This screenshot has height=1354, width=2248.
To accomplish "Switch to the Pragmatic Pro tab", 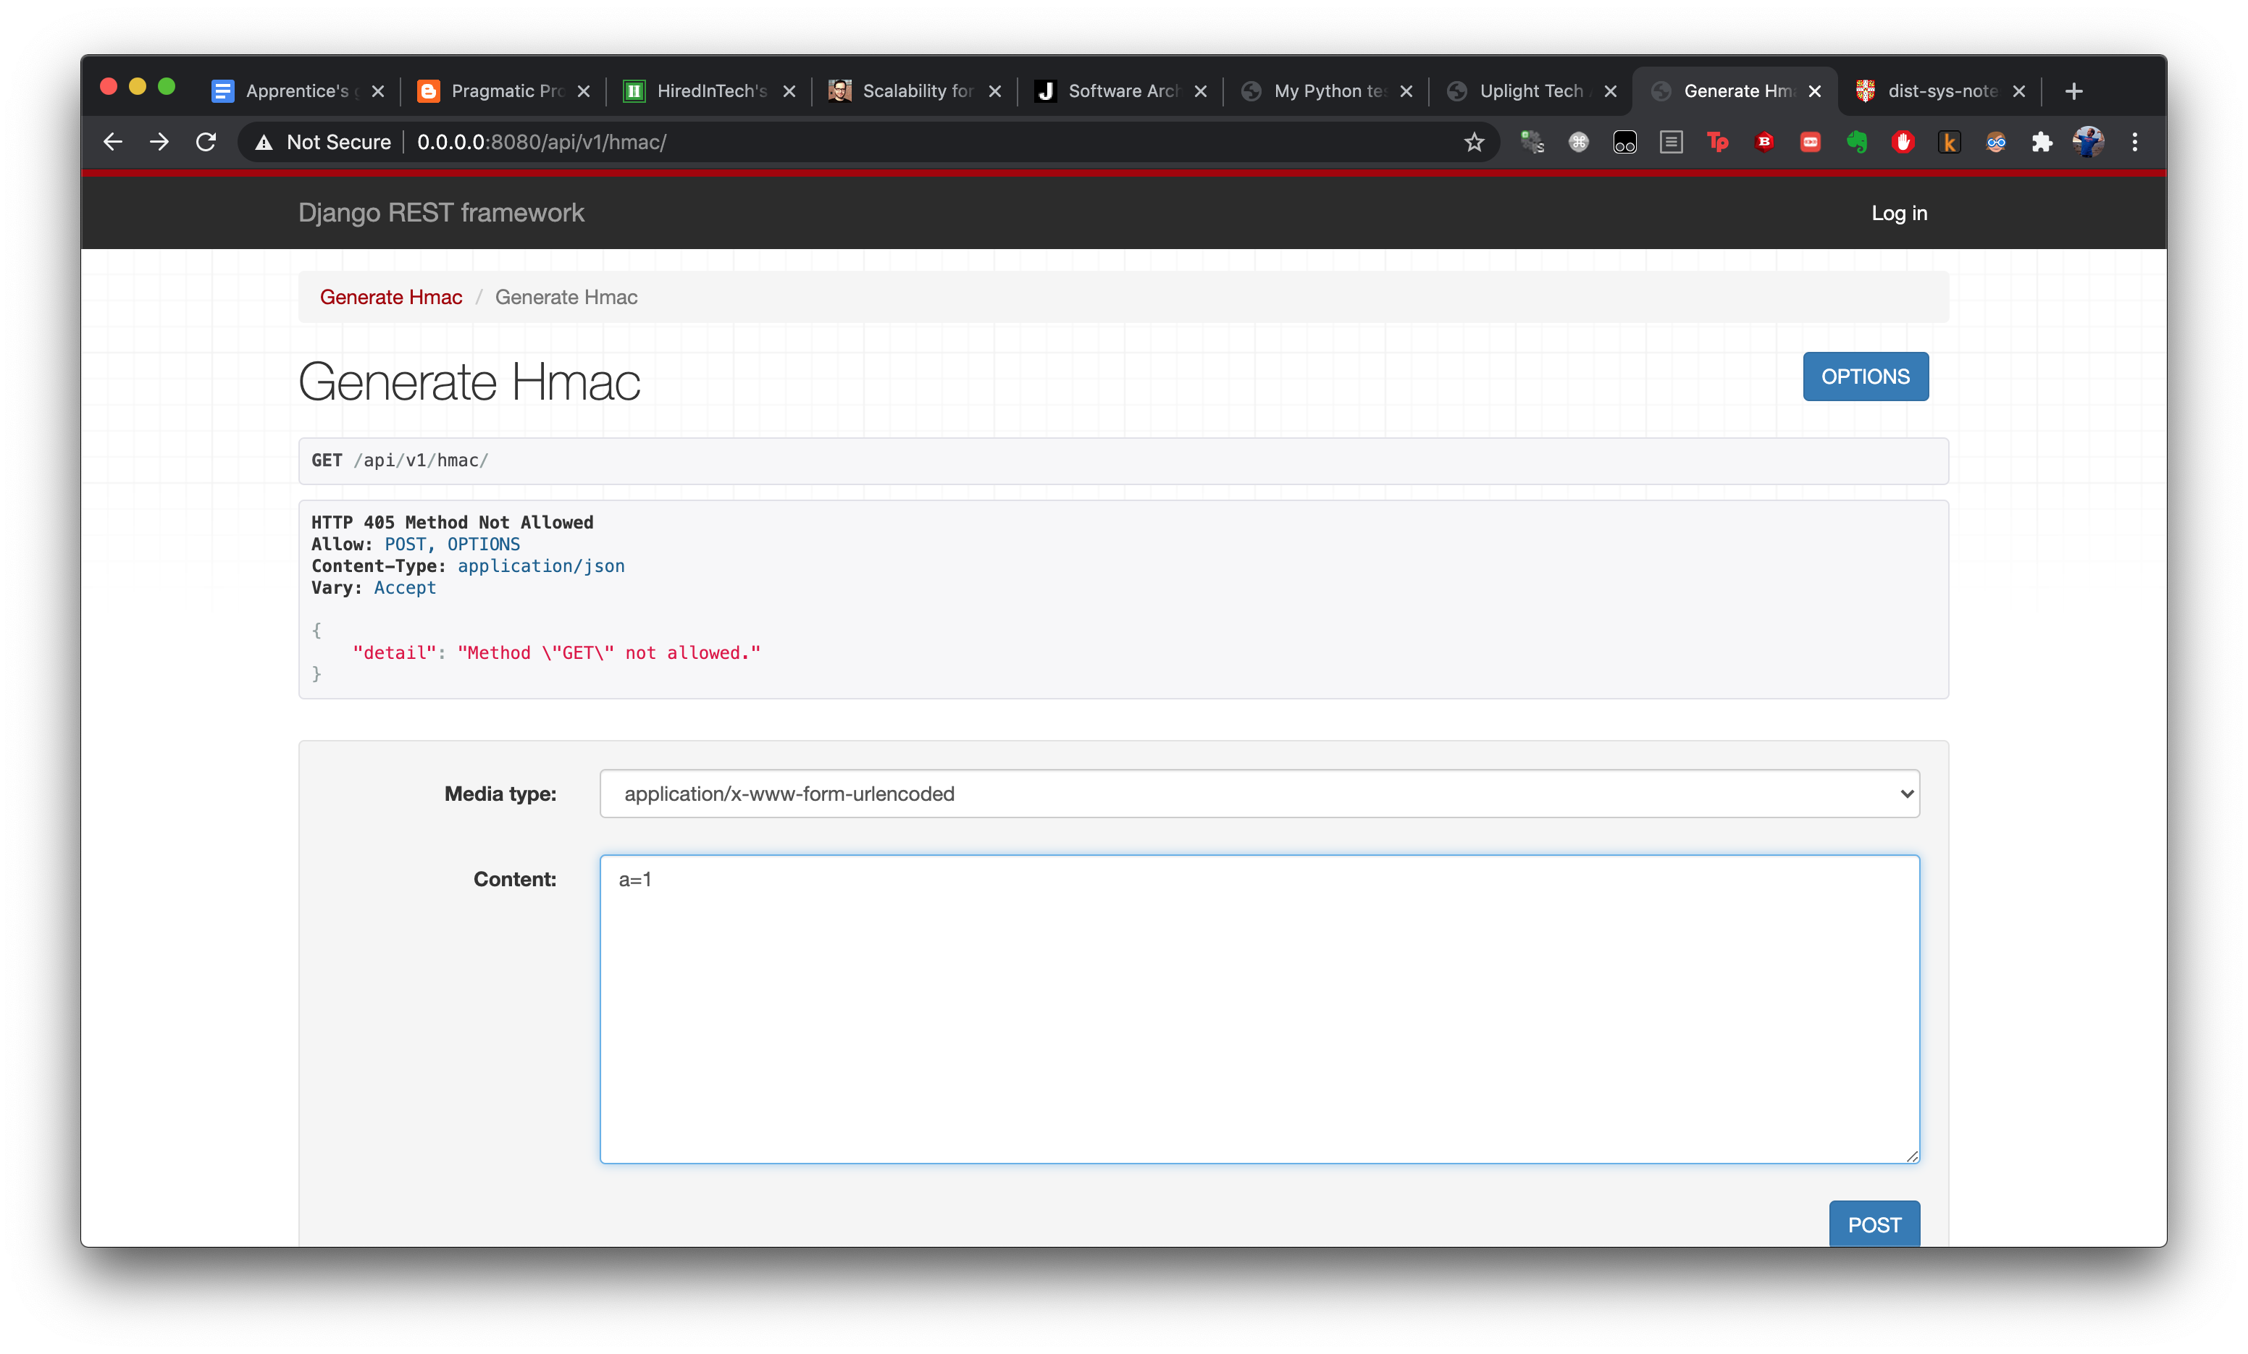I will [506, 91].
